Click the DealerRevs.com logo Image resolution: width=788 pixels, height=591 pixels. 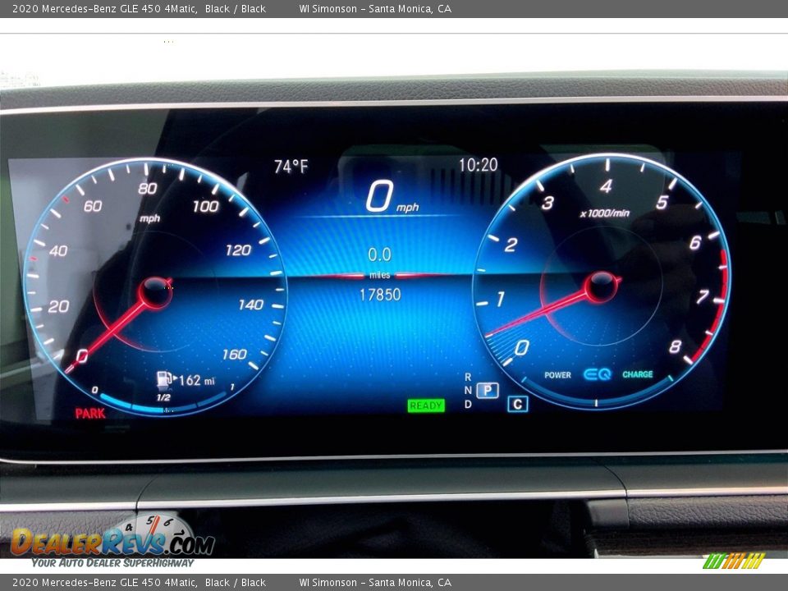tap(112, 542)
